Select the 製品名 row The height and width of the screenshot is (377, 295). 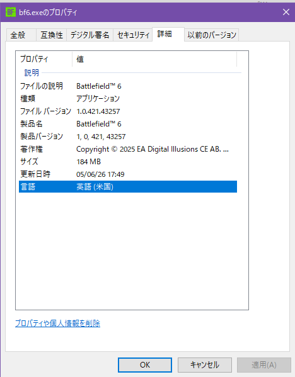pyautogui.click(x=128, y=124)
